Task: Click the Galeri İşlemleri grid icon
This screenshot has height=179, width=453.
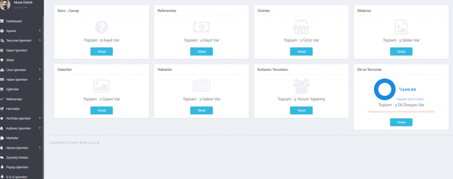Action: 2,50
